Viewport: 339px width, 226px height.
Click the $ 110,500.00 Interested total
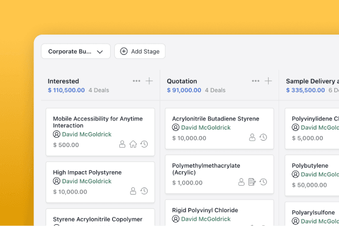[66, 90]
